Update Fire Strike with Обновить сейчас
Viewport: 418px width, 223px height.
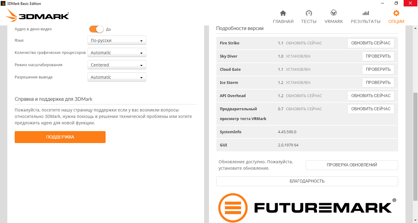[x=371, y=43]
